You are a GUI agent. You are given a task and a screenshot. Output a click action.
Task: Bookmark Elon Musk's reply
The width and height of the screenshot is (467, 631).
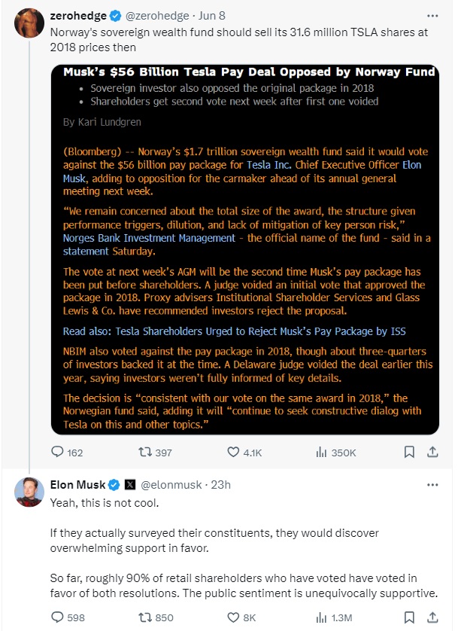point(410,617)
